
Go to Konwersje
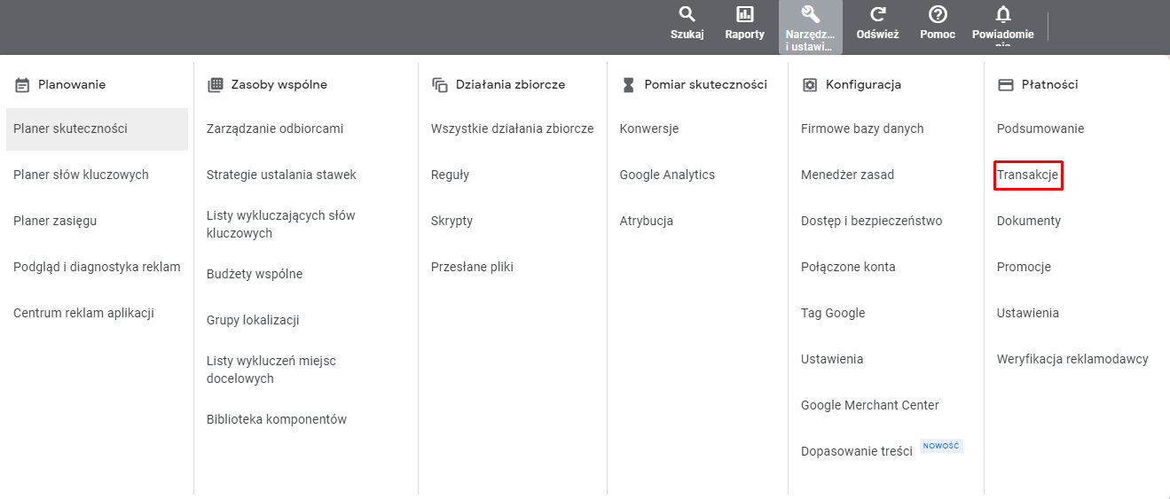649,129
